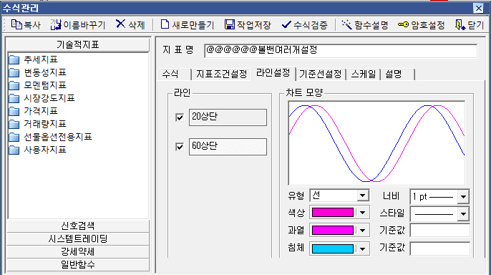Click the 이름바꾸기 rename icon

point(56,24)
